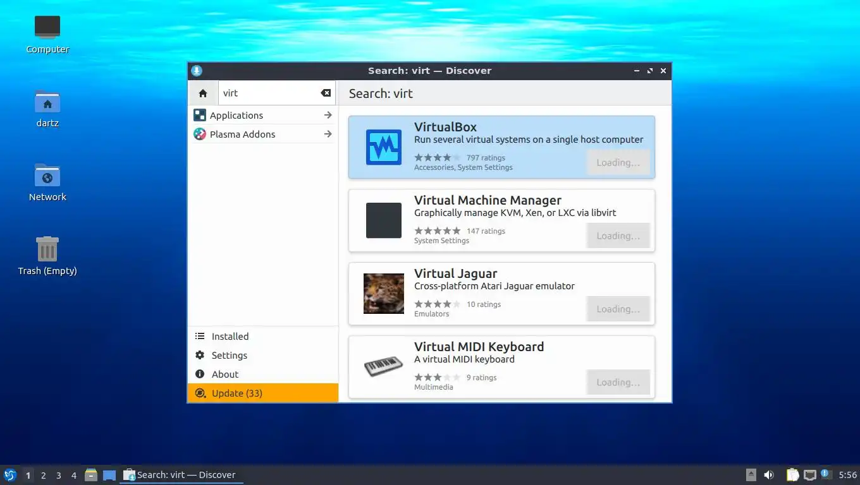Click the Loading button on Virtual MIDI Keyboard

[x=618, y=382]
